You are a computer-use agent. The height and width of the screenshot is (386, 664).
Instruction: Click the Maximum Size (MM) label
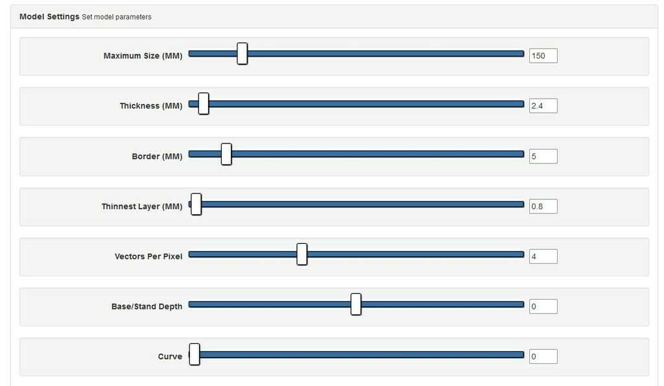pos(143,56)
